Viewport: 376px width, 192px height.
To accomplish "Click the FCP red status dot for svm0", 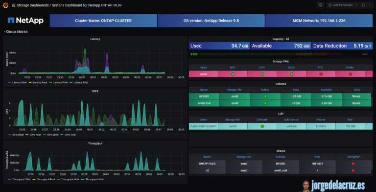I will point(321,74).
